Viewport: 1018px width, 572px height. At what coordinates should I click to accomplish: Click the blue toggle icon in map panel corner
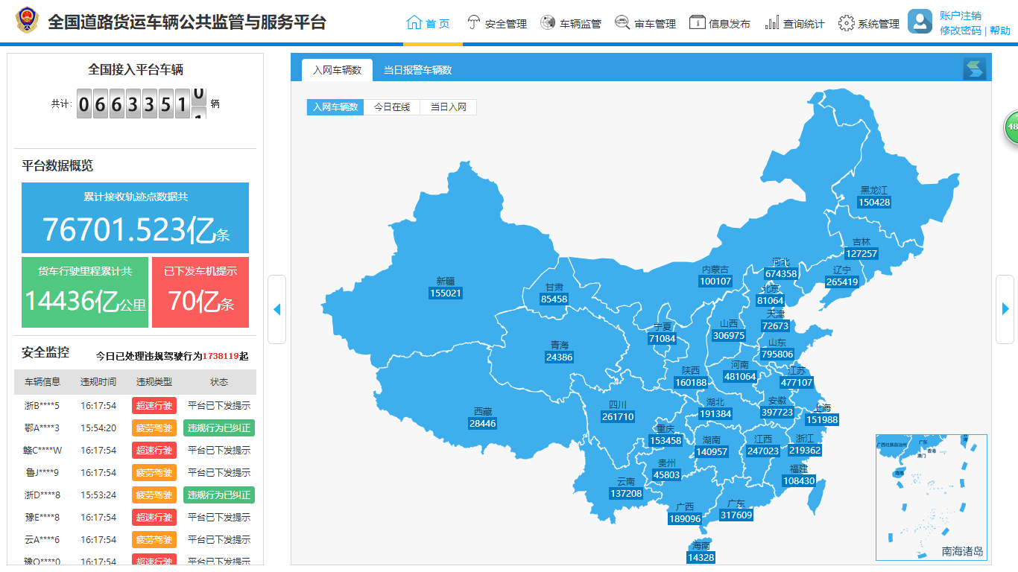pos(974,69)
